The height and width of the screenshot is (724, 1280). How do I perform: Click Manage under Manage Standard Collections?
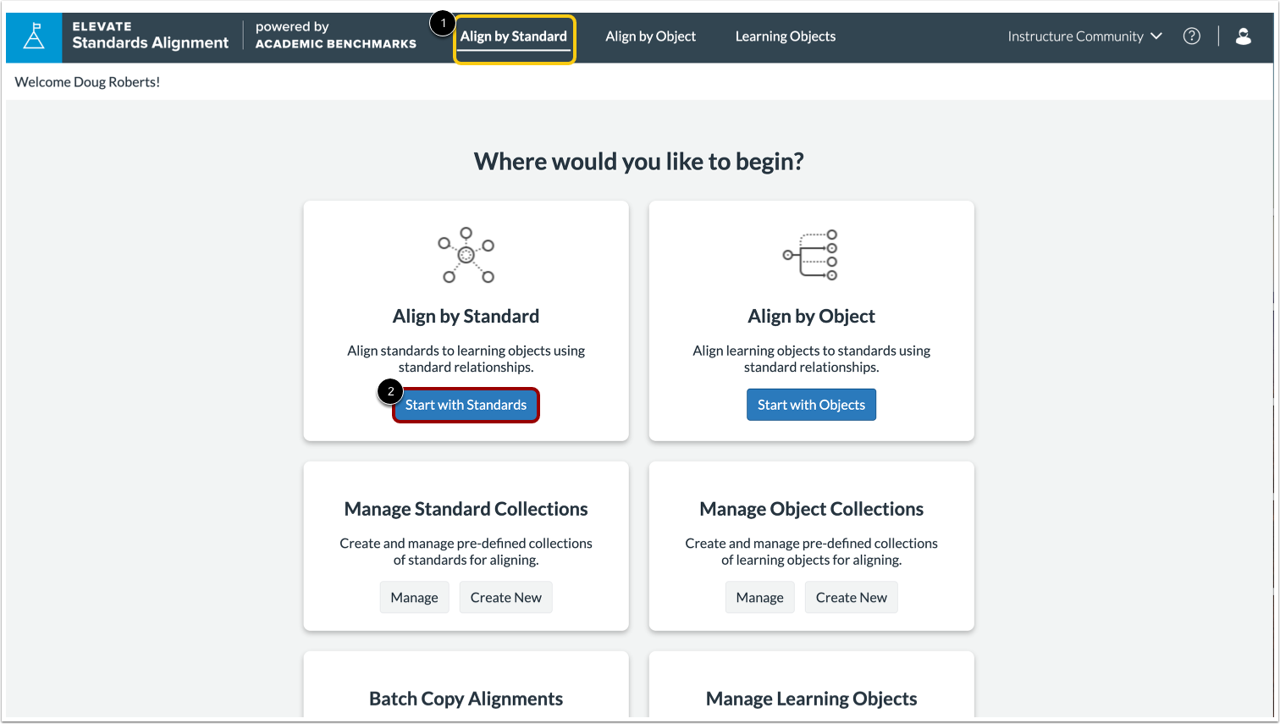[414, 597]
